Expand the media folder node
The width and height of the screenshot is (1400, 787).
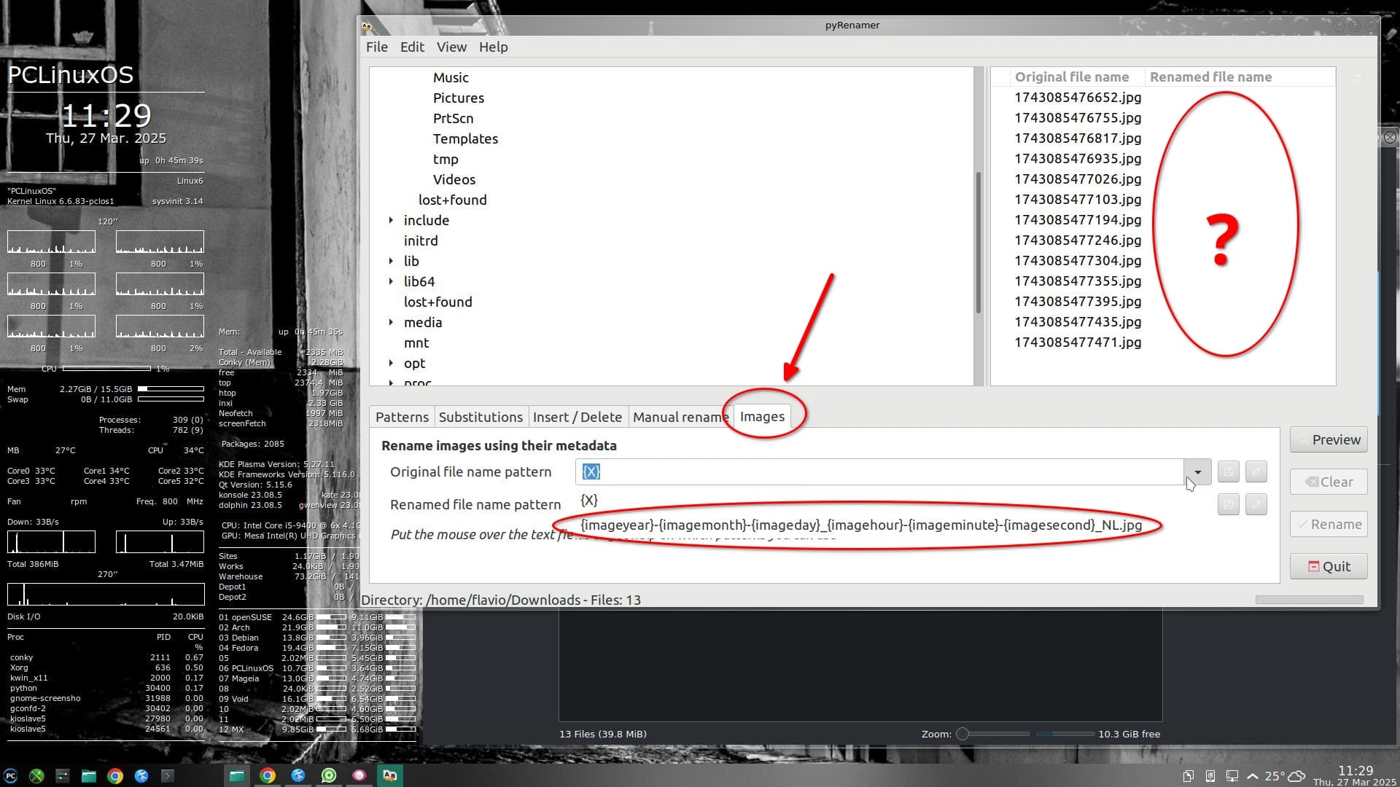click(x=391, y=322)
